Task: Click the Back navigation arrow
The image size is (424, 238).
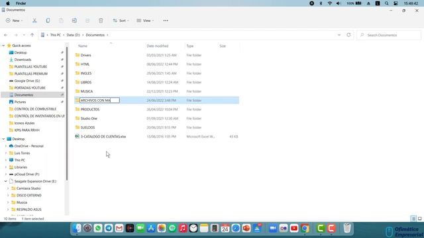Action: pyautogui.click(x=6, y=35)
